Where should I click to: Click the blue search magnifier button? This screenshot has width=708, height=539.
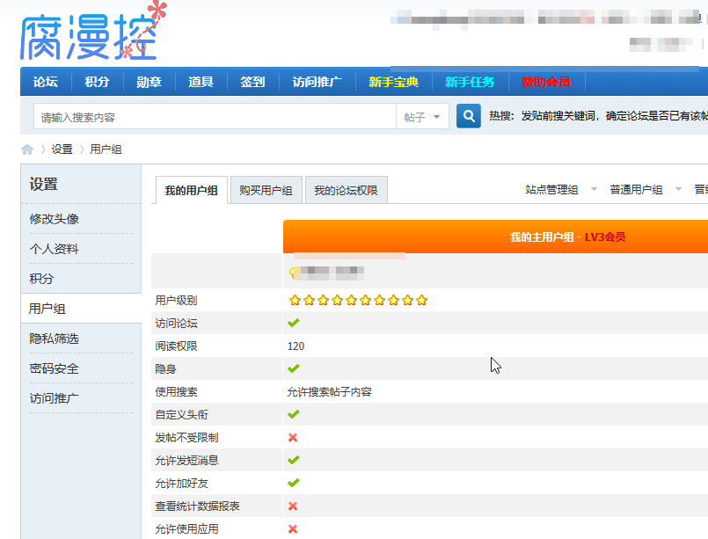[468, 116]
